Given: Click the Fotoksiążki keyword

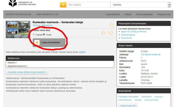Looking at the screenshot, I should [159, 97].
